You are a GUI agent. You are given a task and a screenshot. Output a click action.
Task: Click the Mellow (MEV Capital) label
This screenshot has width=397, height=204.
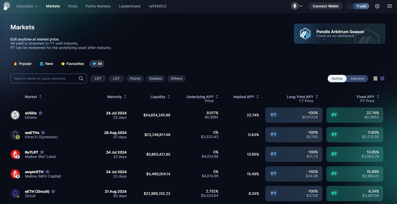click(43, 176)
